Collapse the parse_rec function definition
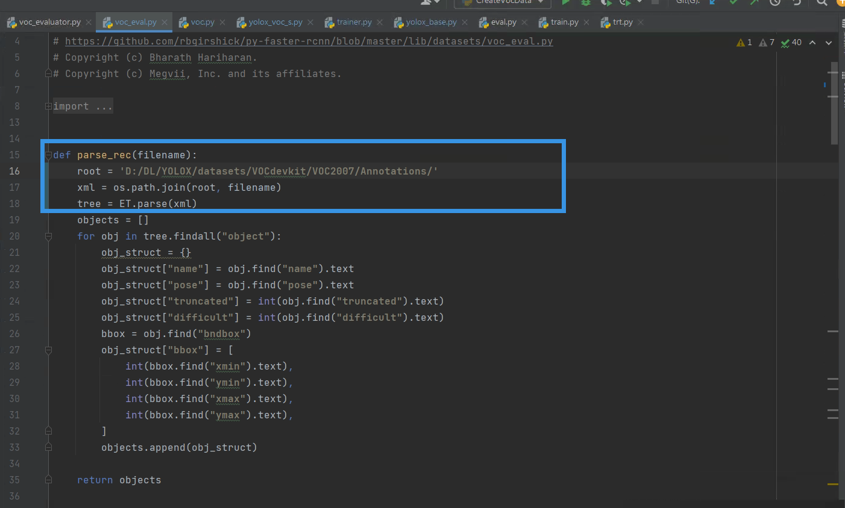 pyautogui.click(x=48, y=155)
